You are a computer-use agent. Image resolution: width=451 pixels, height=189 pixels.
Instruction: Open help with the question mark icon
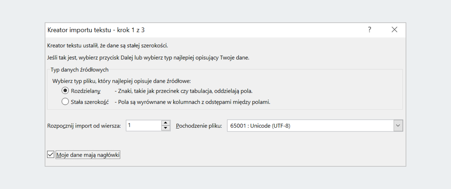pyautogui.click(x=370, y=30)
